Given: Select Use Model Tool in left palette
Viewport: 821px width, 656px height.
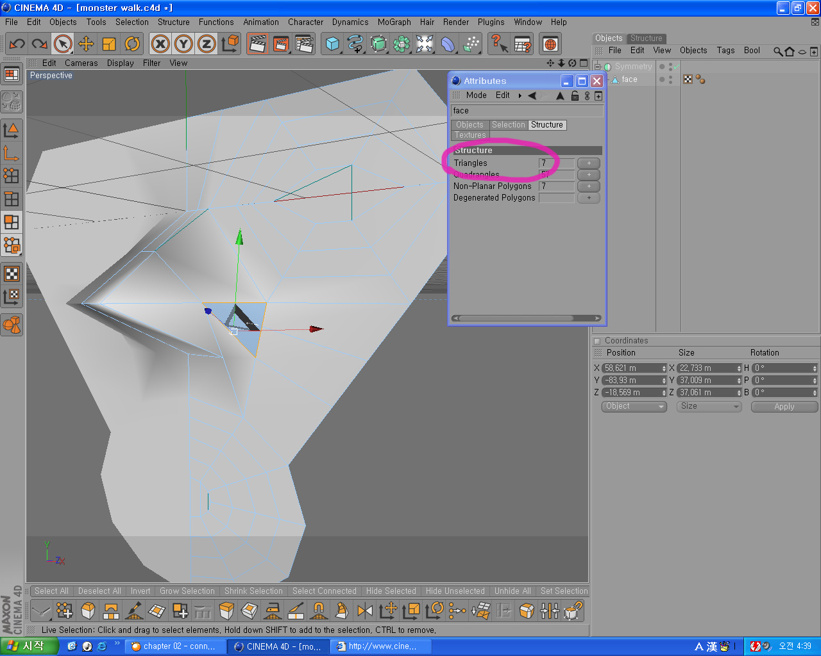Looking at the screenshot, I should coord(12,130).
